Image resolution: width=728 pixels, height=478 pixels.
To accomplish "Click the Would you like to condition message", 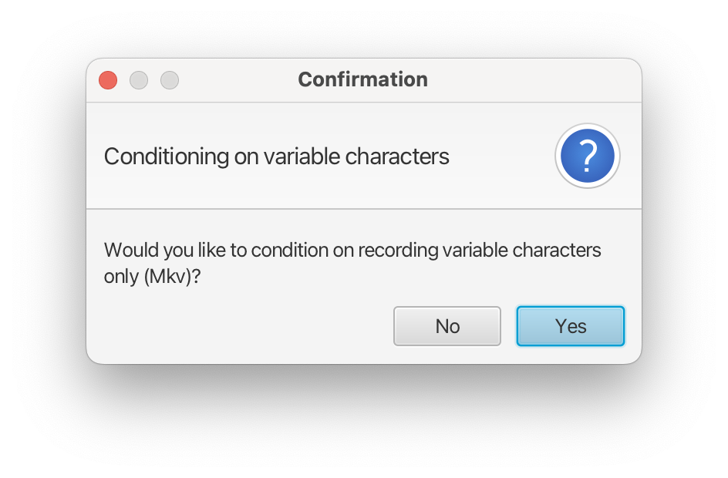I will pyautogui.click(x=352, y=263).
